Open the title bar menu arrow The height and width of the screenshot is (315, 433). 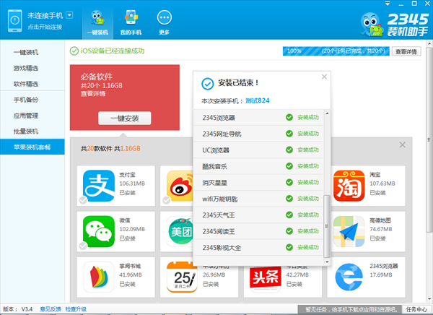tap(388, 4)
